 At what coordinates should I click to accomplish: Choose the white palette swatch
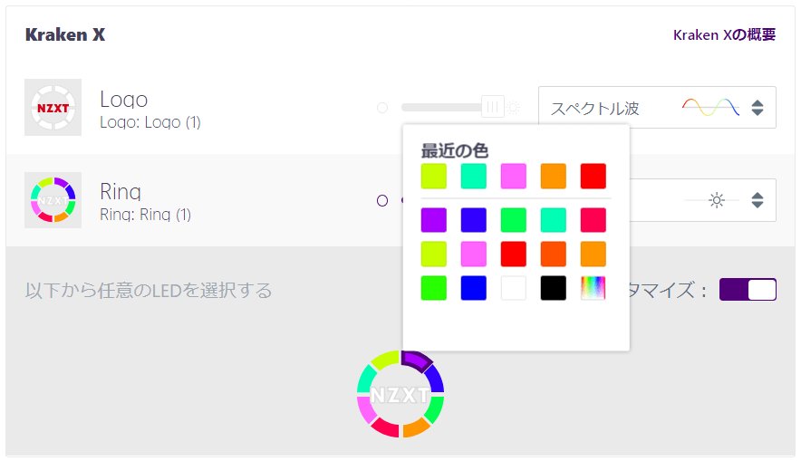pos(514,288)
